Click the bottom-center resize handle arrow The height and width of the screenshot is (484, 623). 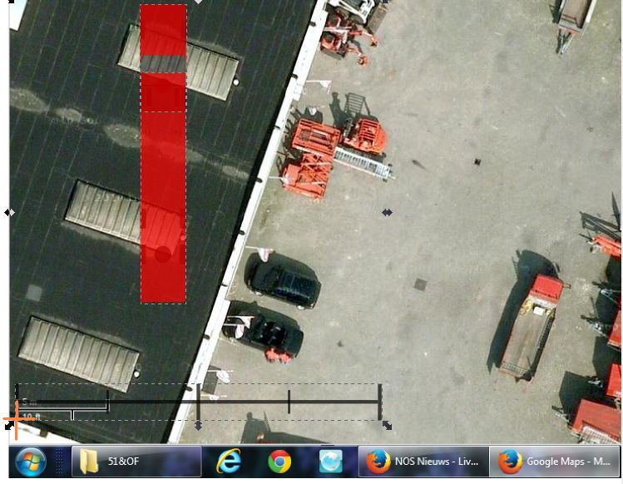[x=198, y=425]
